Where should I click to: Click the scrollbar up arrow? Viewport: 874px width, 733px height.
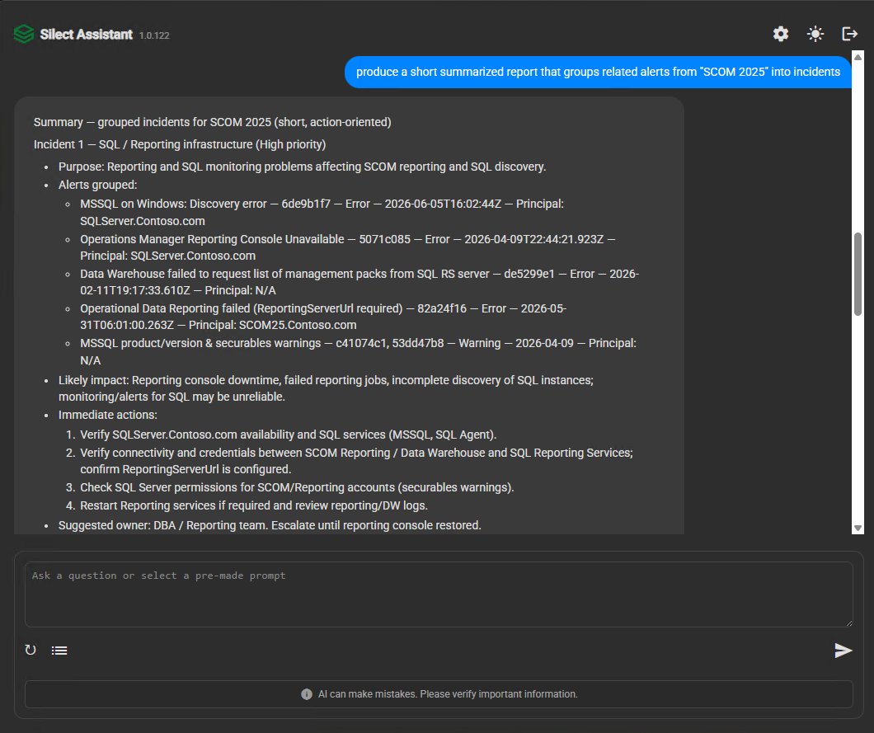point(858,57)
